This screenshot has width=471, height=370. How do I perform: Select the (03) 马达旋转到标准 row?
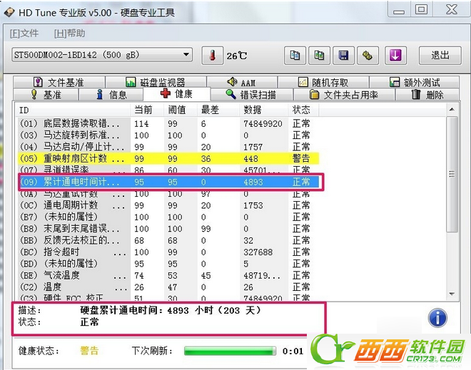(x=168, y=135)
